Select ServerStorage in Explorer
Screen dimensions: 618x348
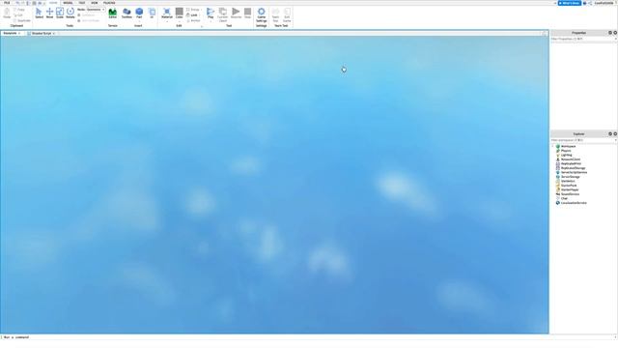[x=571, y=177]
